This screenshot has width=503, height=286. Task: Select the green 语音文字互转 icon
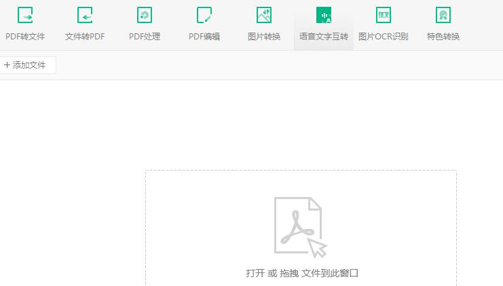pos(324,15)
